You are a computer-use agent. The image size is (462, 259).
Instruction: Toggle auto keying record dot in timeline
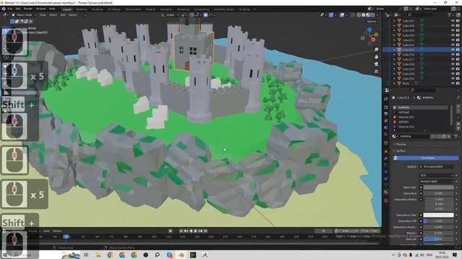pos(170,231)
